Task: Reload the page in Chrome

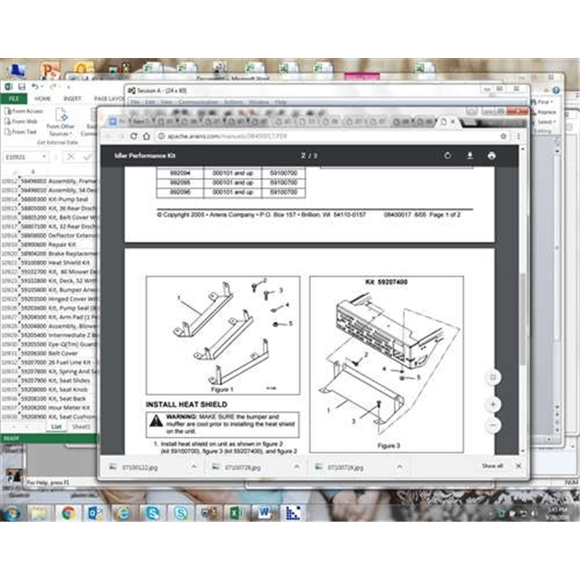Action: coord(133,136)
